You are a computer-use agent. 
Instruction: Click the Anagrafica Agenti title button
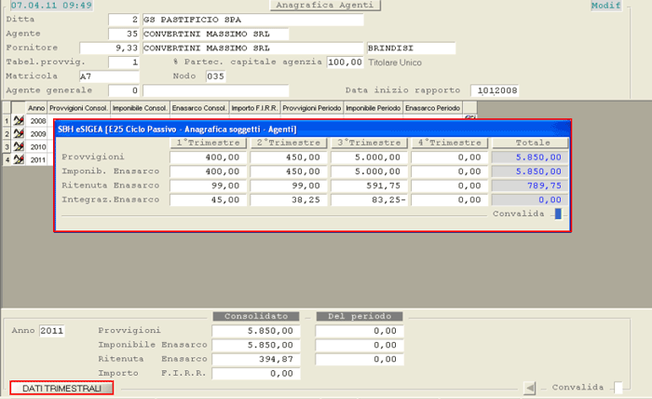(325, 6)
